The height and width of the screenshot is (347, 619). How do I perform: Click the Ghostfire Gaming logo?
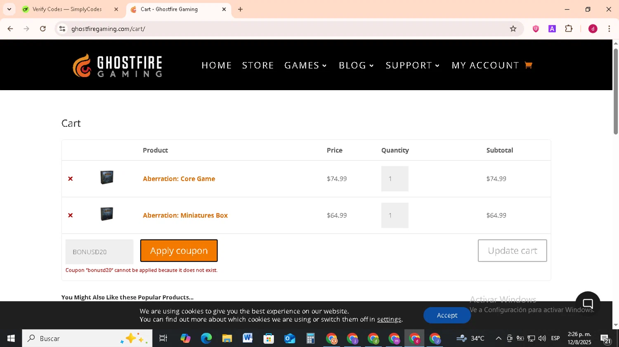[x=117, y=65]
